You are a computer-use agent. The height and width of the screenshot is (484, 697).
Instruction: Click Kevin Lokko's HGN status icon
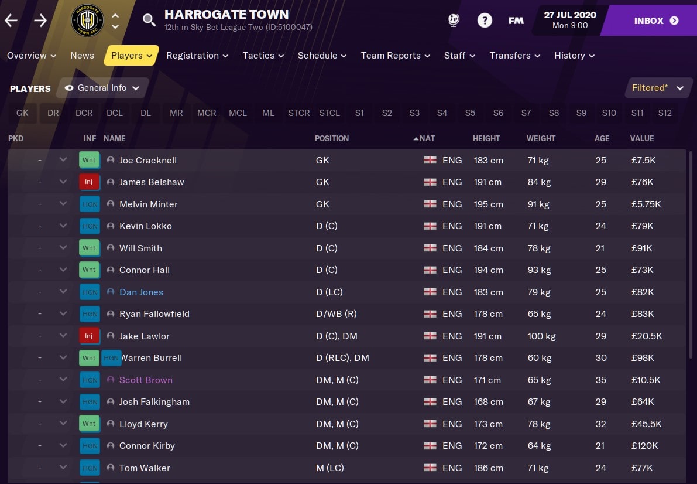[90, 226]
